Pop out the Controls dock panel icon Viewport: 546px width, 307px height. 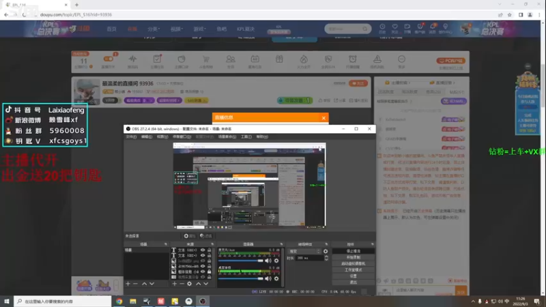click(373, 244)
